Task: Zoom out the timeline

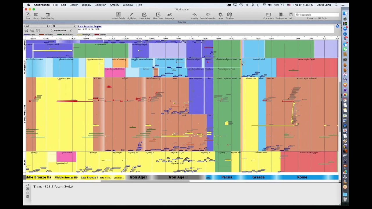Action: click(x=26, y=30)
